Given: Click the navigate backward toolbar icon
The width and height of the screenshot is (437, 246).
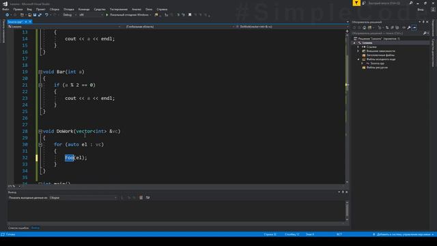Looking at the screenshot, I should pos(8,15).
